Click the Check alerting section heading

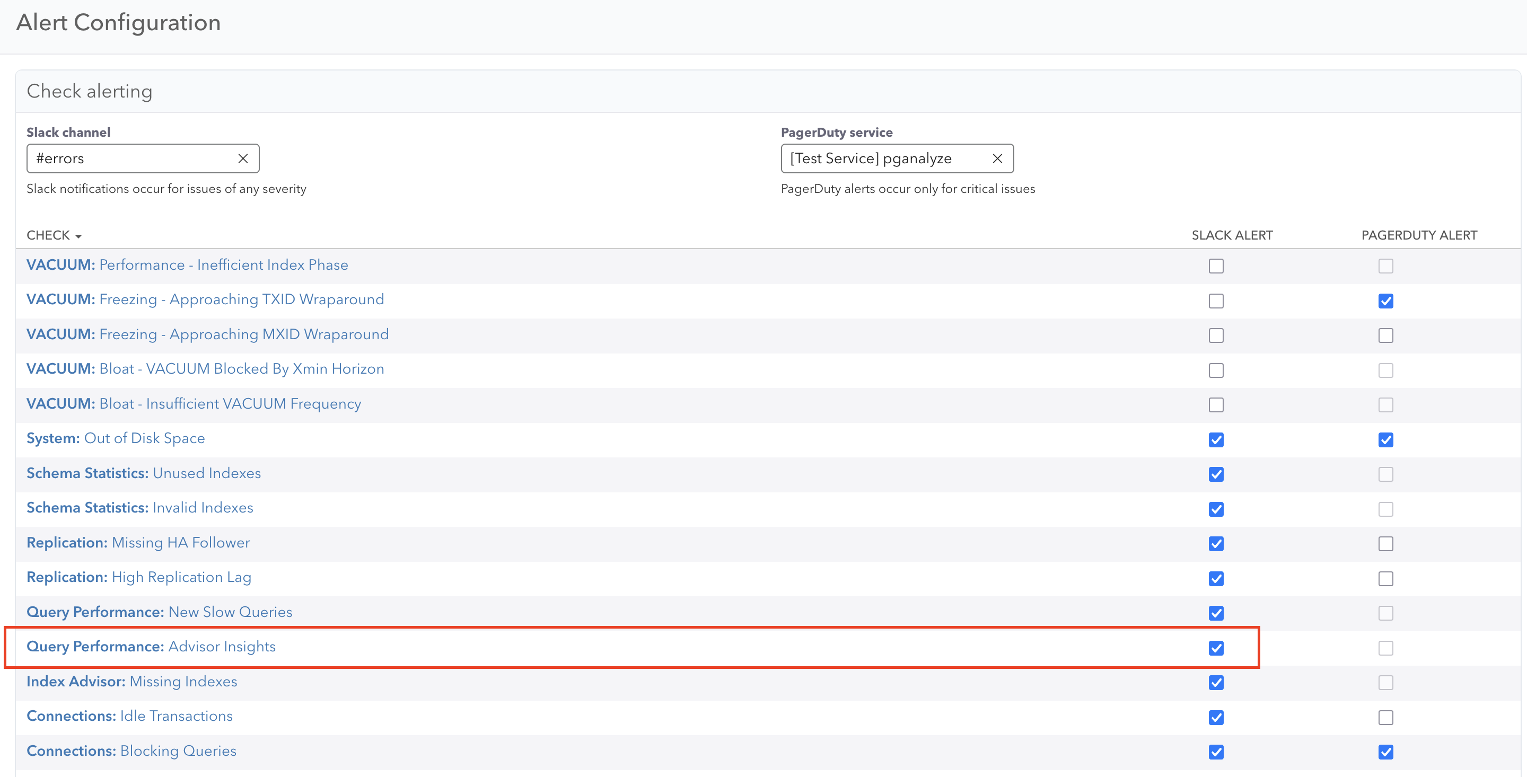[90, 91]
